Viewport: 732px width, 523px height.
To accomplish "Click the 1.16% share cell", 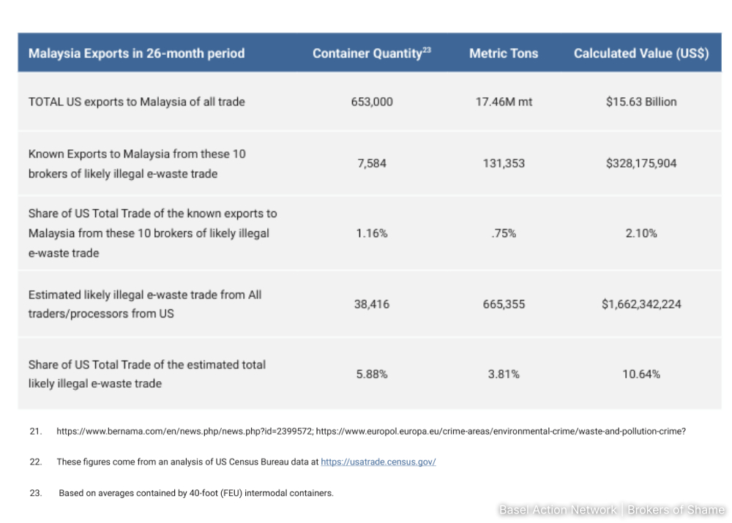I will click(x=372, y=233).
